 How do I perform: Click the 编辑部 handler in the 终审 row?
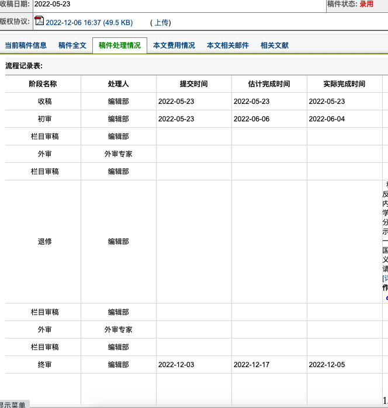click(118, 365)
